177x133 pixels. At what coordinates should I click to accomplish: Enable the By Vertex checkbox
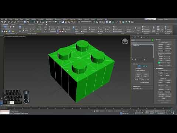pyautogui.click(x=136, y=68)
